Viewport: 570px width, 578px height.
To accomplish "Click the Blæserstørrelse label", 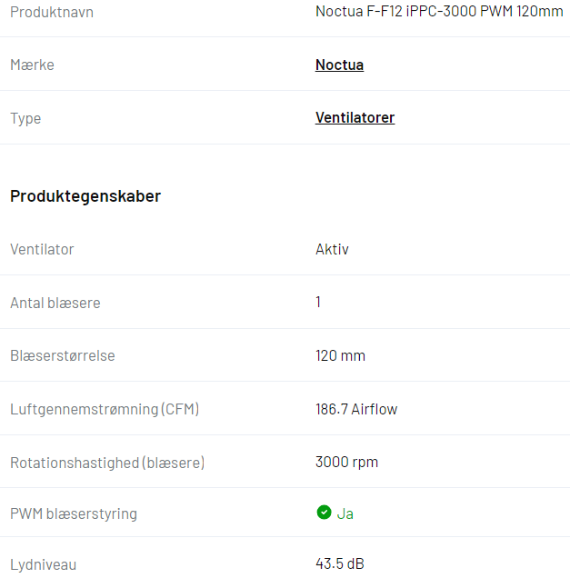I will (63, 355).
